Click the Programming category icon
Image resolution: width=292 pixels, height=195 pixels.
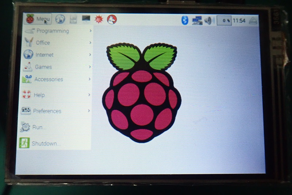tap(30, 31)
